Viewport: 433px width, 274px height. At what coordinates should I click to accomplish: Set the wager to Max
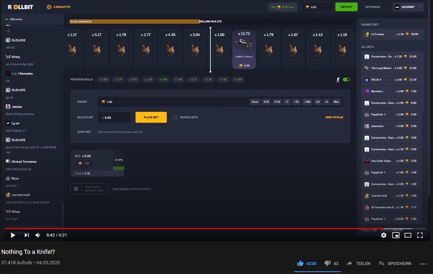click(336, 102)
